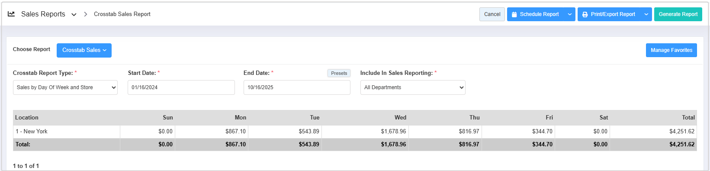Click the Sales Reports chart icon

pyautogui.click(x=11, y=14)
